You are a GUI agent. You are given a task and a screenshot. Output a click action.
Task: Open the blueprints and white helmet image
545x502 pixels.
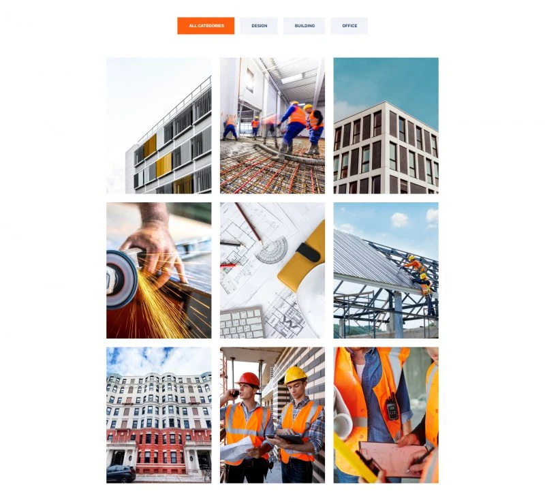tap(272, 270)
